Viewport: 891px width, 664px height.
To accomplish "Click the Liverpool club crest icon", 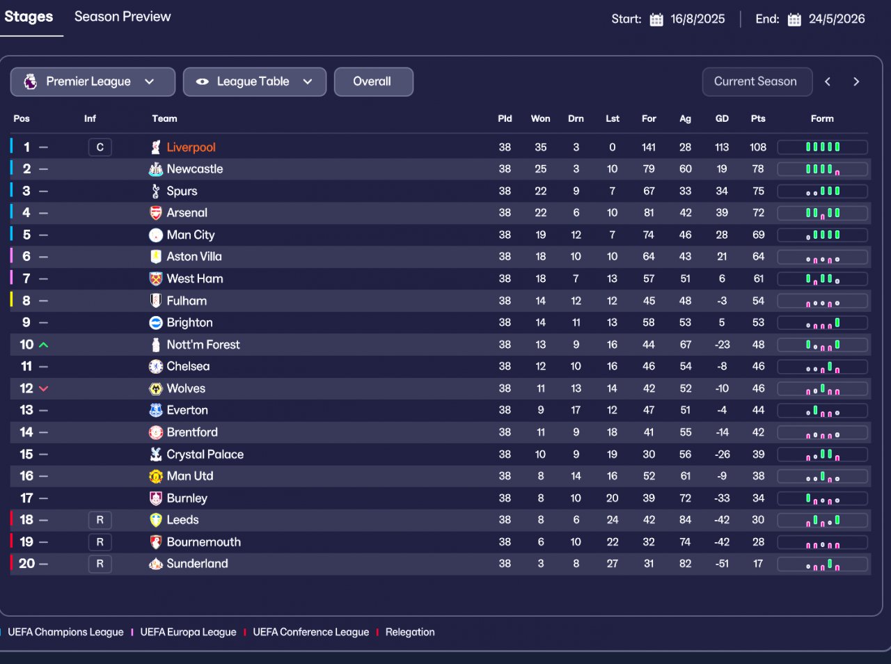I will click(156, 148).
